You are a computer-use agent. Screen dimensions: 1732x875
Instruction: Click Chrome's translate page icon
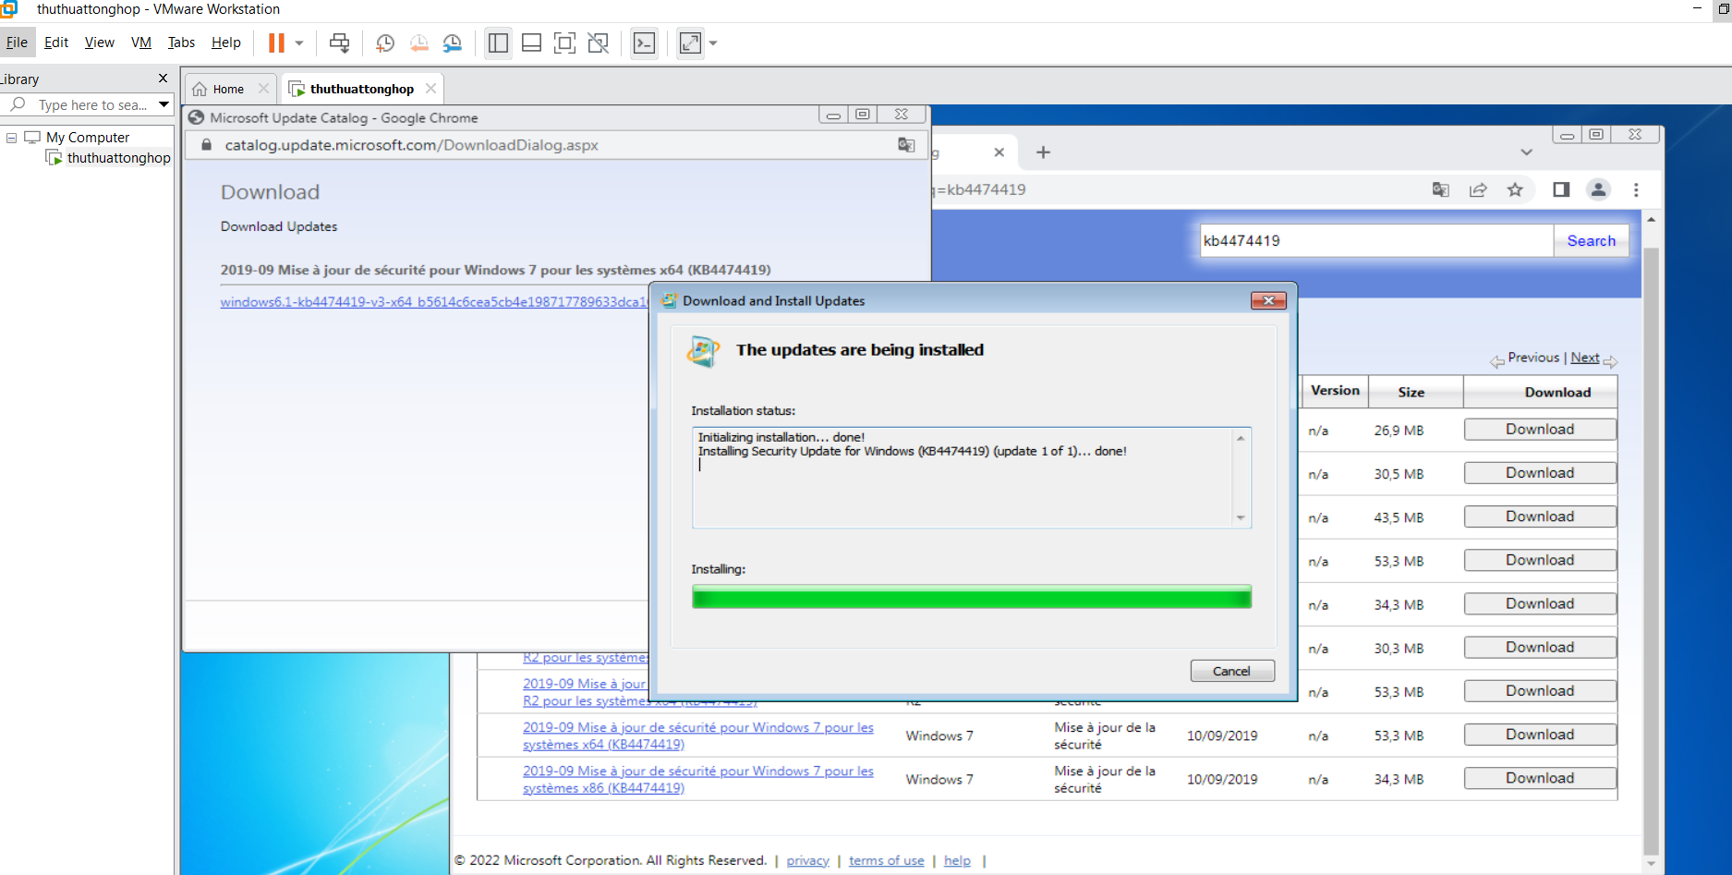pos(1440,189)
